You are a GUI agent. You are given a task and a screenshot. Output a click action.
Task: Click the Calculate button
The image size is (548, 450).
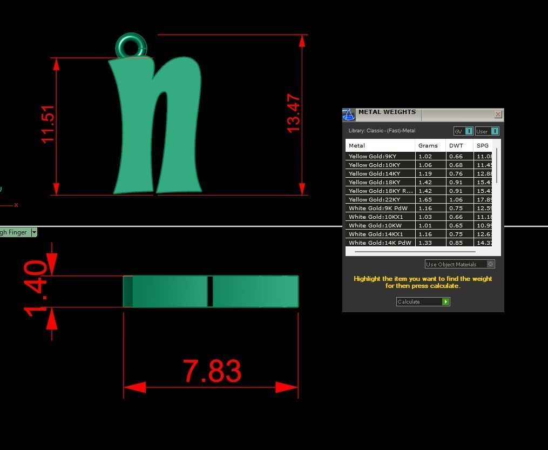click(423, 302)
